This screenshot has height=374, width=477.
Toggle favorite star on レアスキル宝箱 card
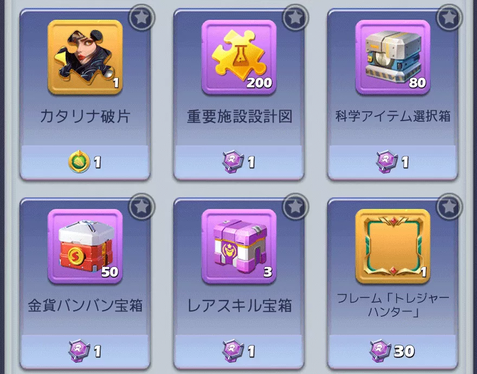tap(295, 207)
